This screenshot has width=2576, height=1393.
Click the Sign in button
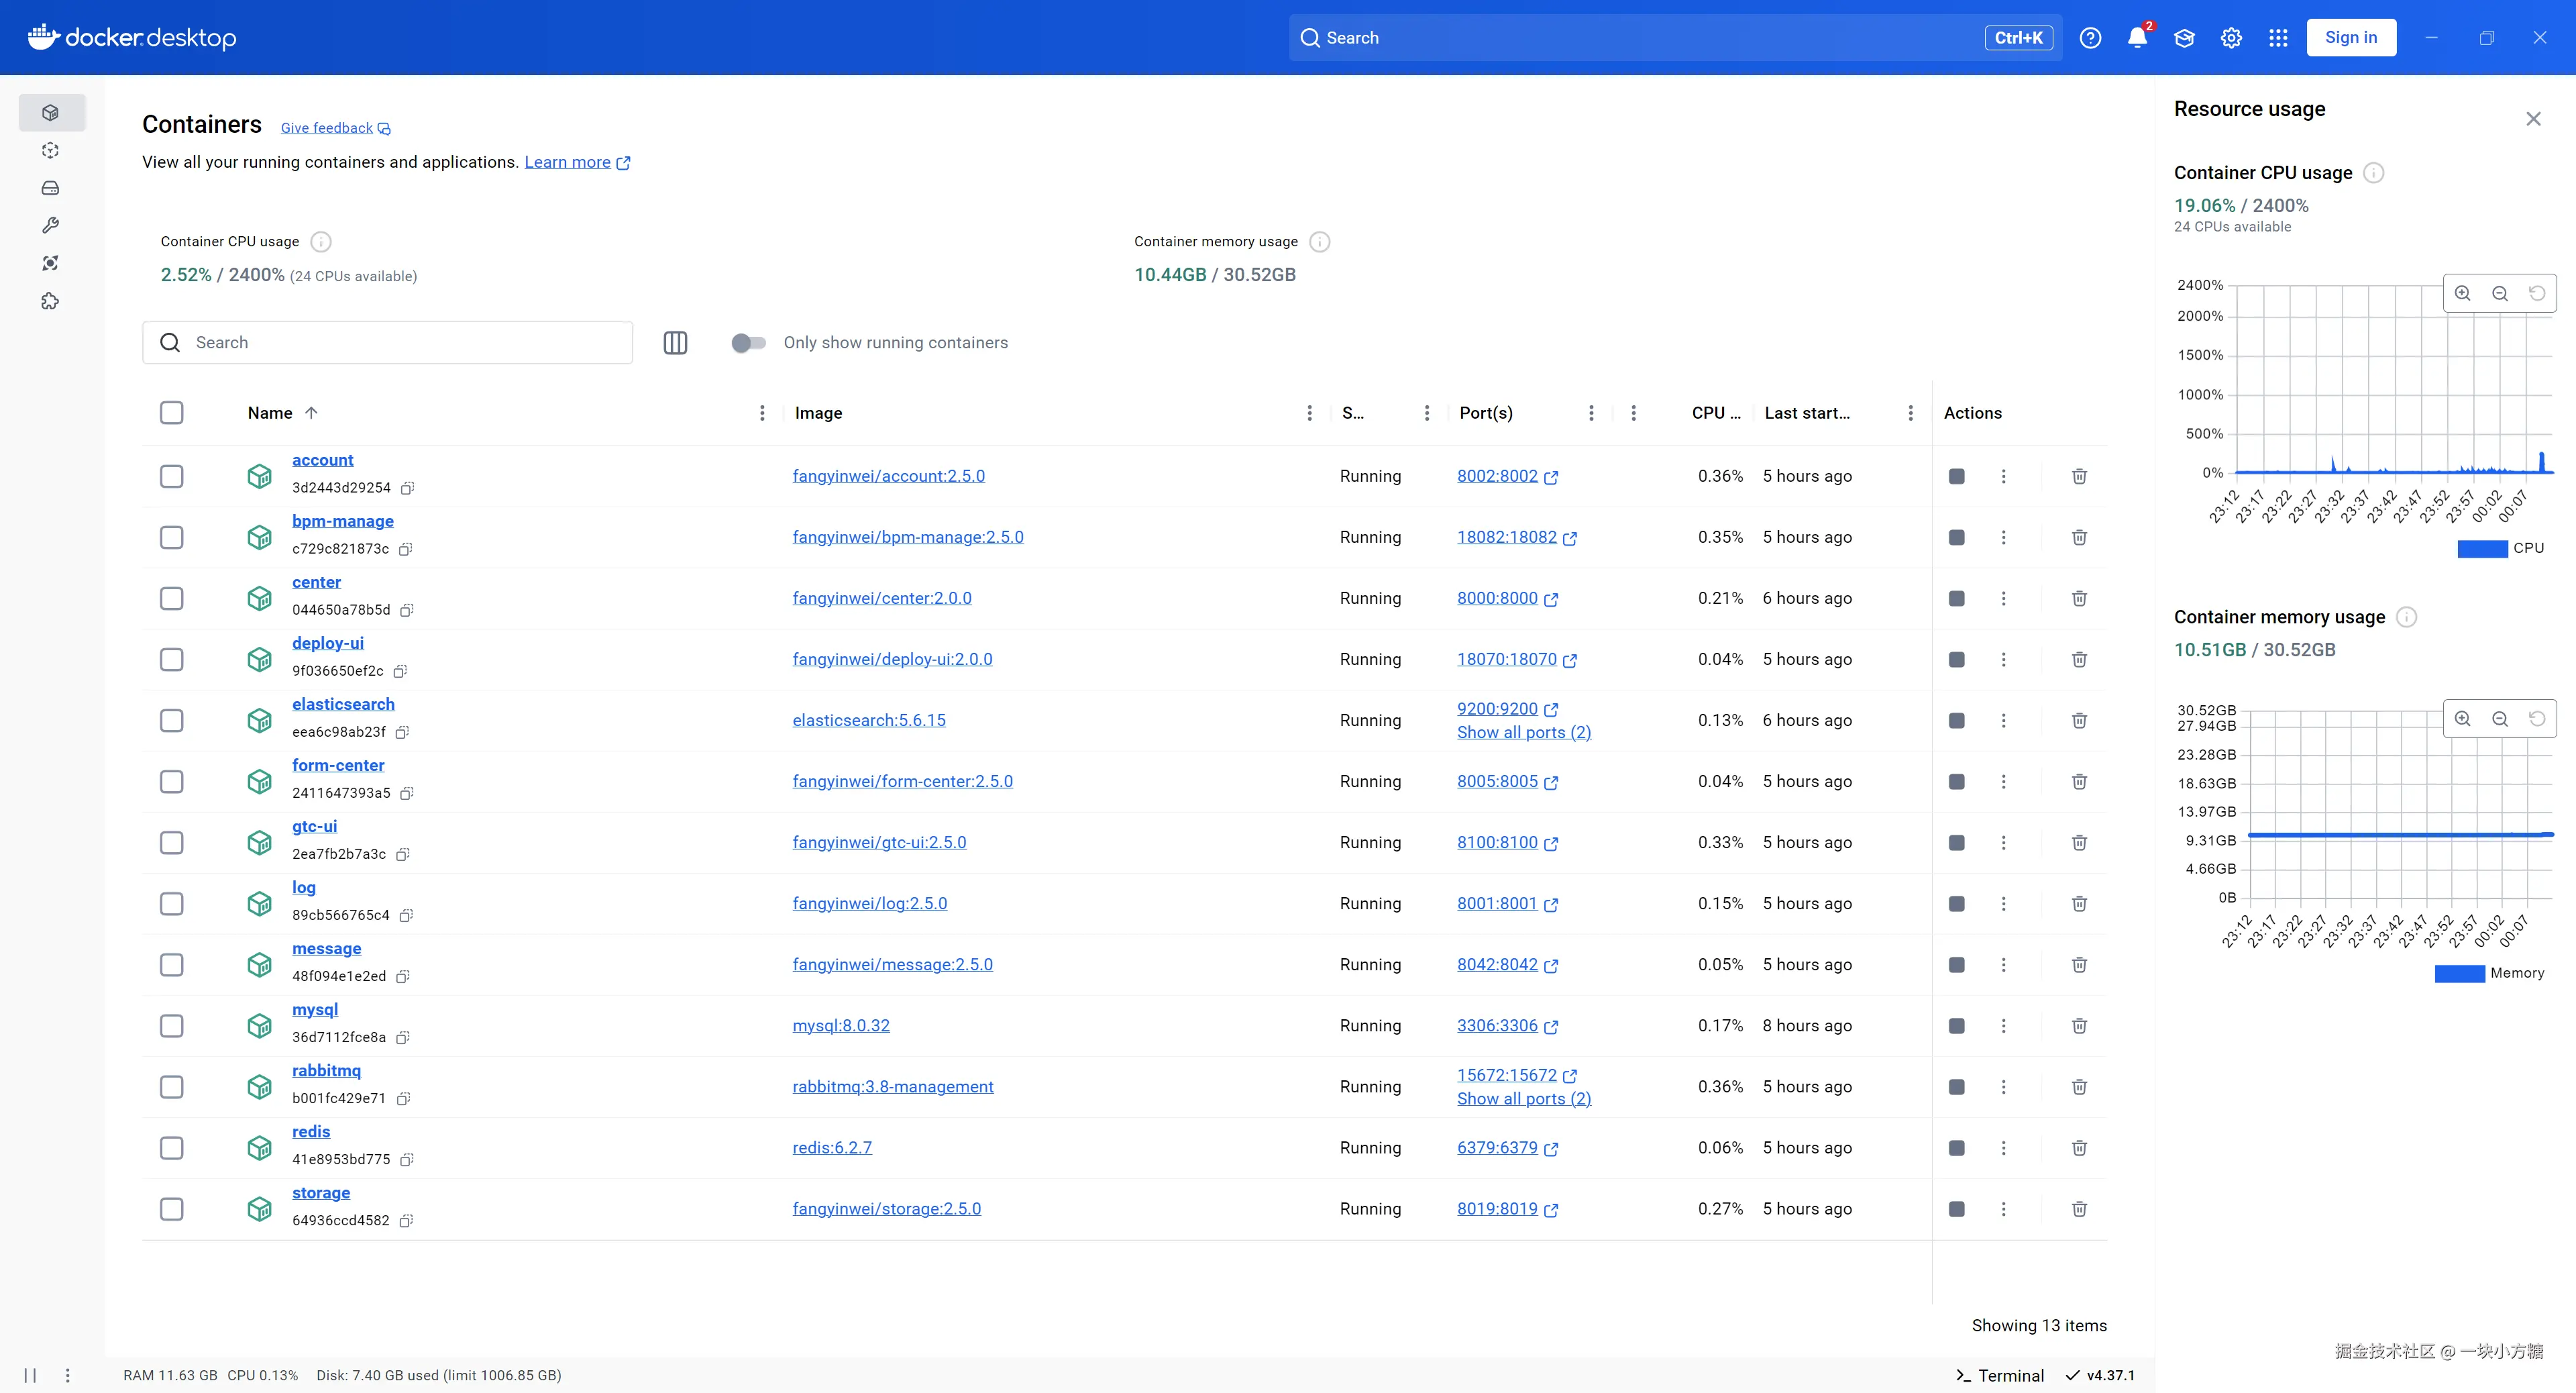2350,38
